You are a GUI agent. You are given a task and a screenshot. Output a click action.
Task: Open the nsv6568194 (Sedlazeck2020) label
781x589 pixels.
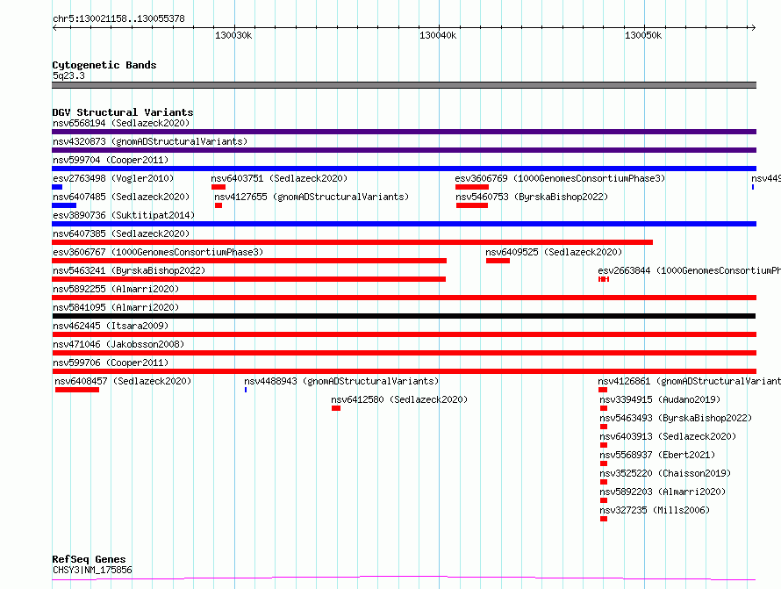[x=121, y=123]
